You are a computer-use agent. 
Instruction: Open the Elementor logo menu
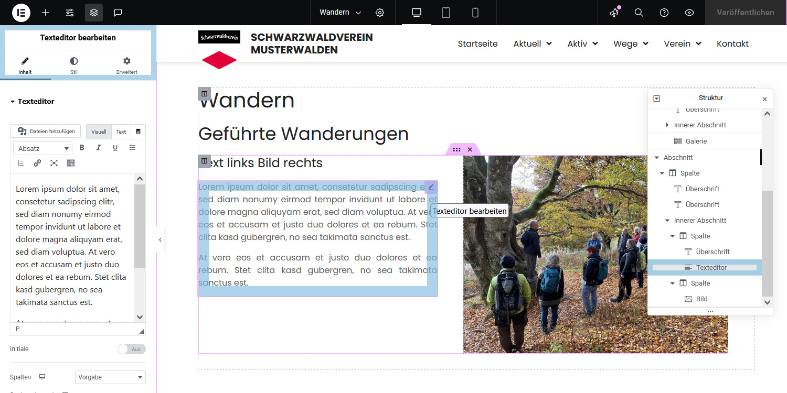tap(21, 12)
